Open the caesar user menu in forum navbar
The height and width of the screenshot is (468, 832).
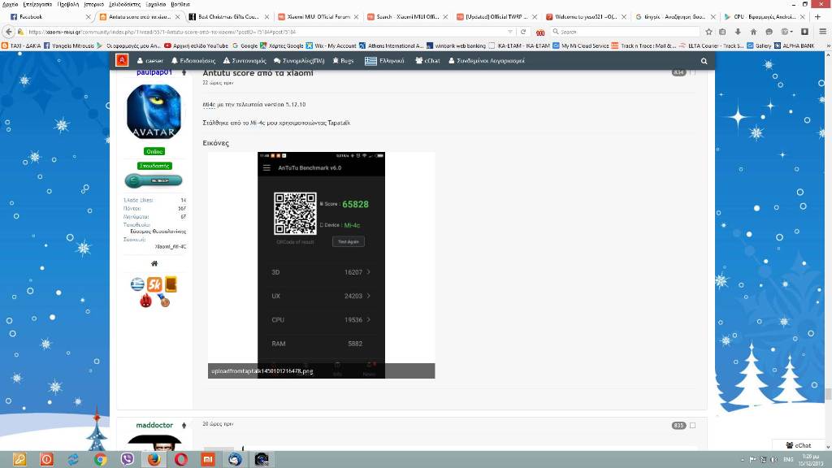click(150, 61)
